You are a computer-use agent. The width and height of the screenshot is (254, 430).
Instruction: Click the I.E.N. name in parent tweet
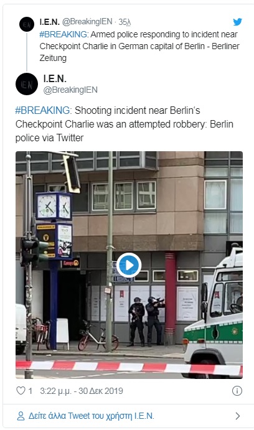(x=50, y=22)
